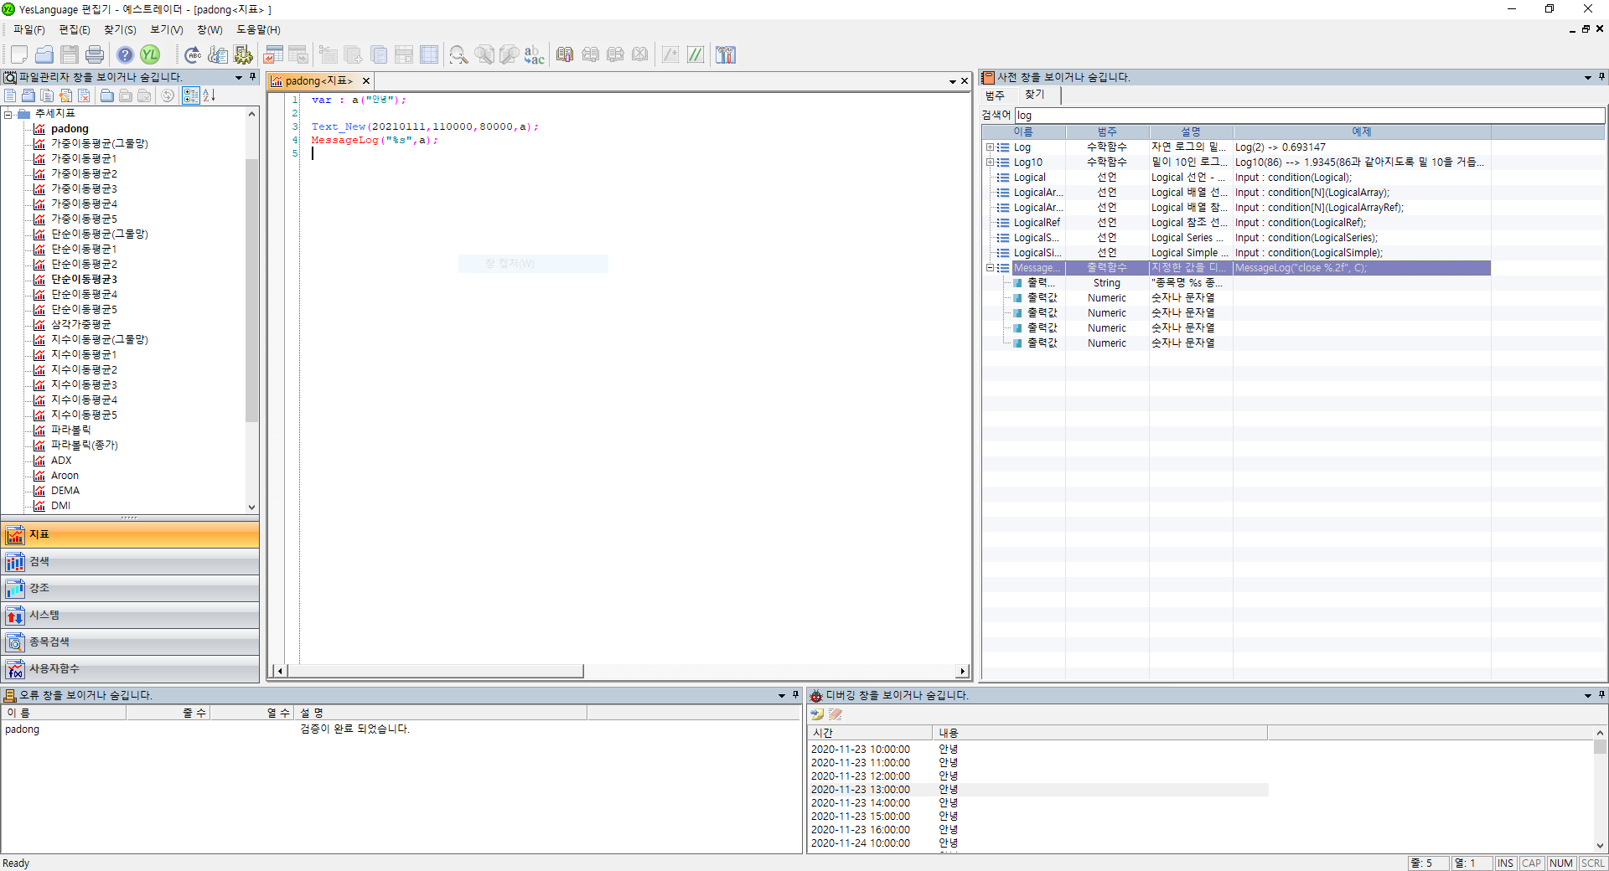
Task: Open help with the blue question mark icon
Action: click(x=125, y=55)
